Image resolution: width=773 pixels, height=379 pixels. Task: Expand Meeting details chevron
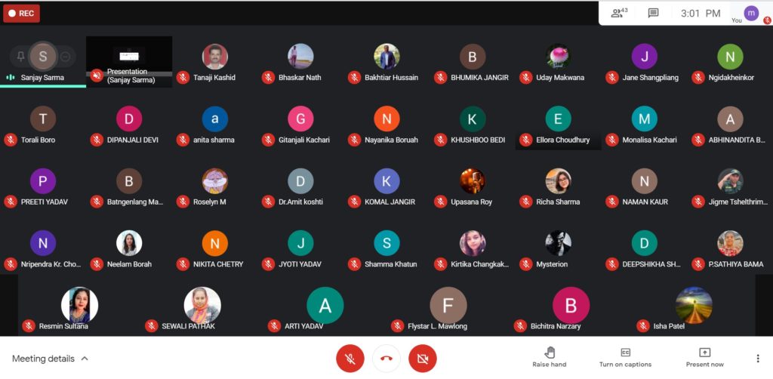click(85, 359)
